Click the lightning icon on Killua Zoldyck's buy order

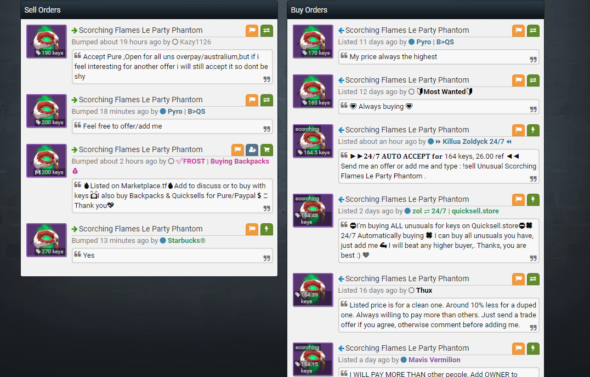533,130
